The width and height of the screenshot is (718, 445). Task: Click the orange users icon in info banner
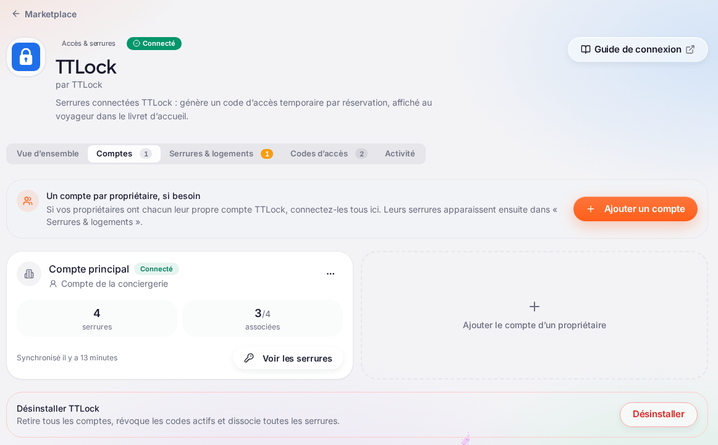point(28,201)
